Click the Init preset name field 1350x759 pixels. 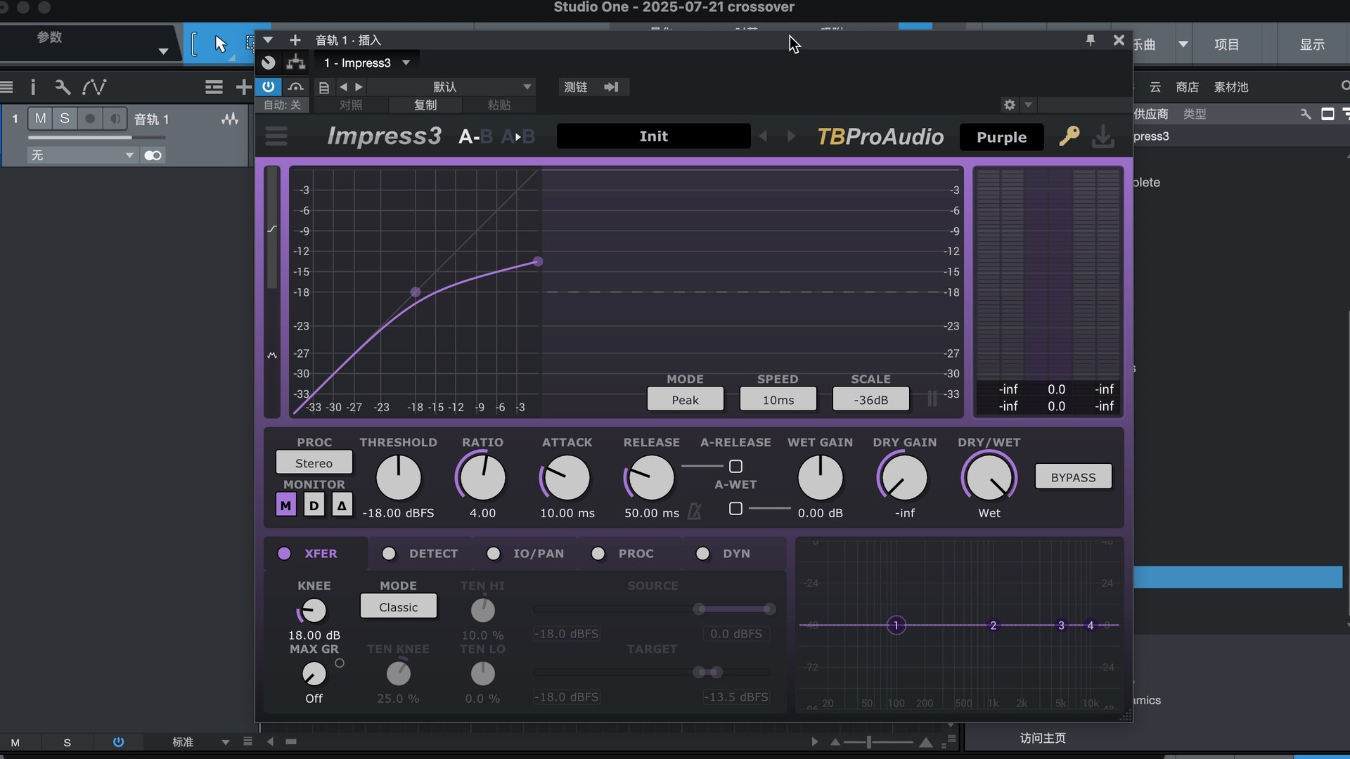(x=653, y=136)
